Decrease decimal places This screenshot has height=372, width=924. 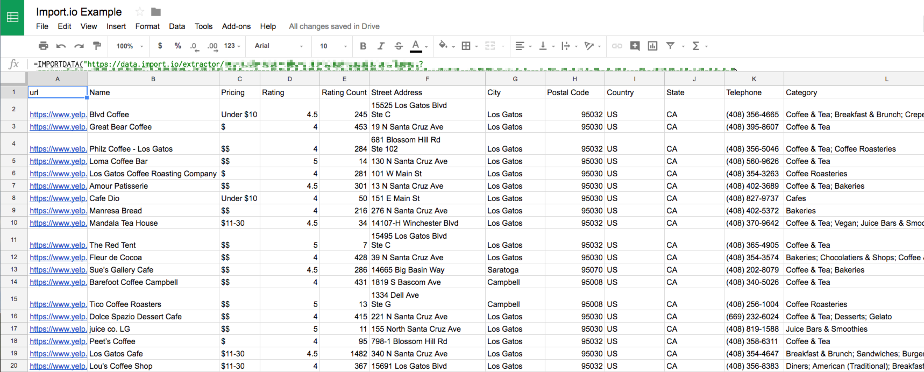click(195, 46)
